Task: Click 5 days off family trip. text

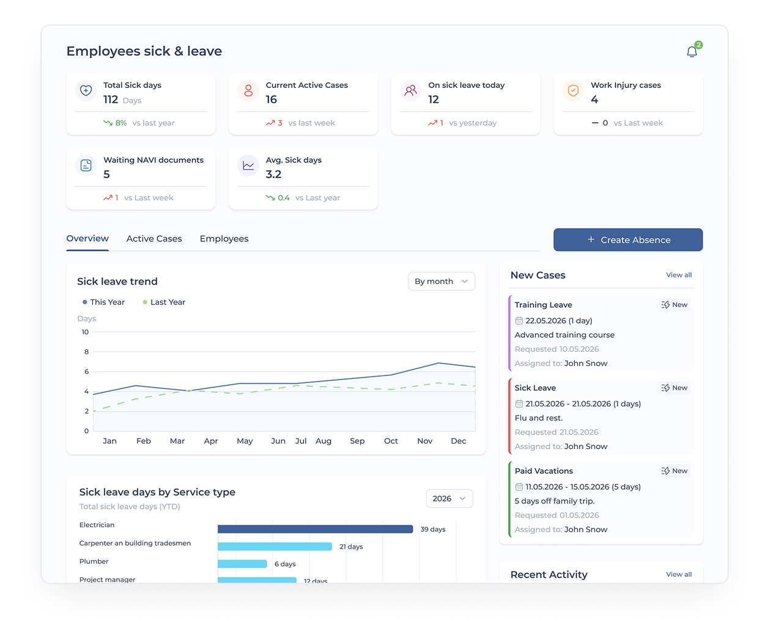Action: pos(555,502)
